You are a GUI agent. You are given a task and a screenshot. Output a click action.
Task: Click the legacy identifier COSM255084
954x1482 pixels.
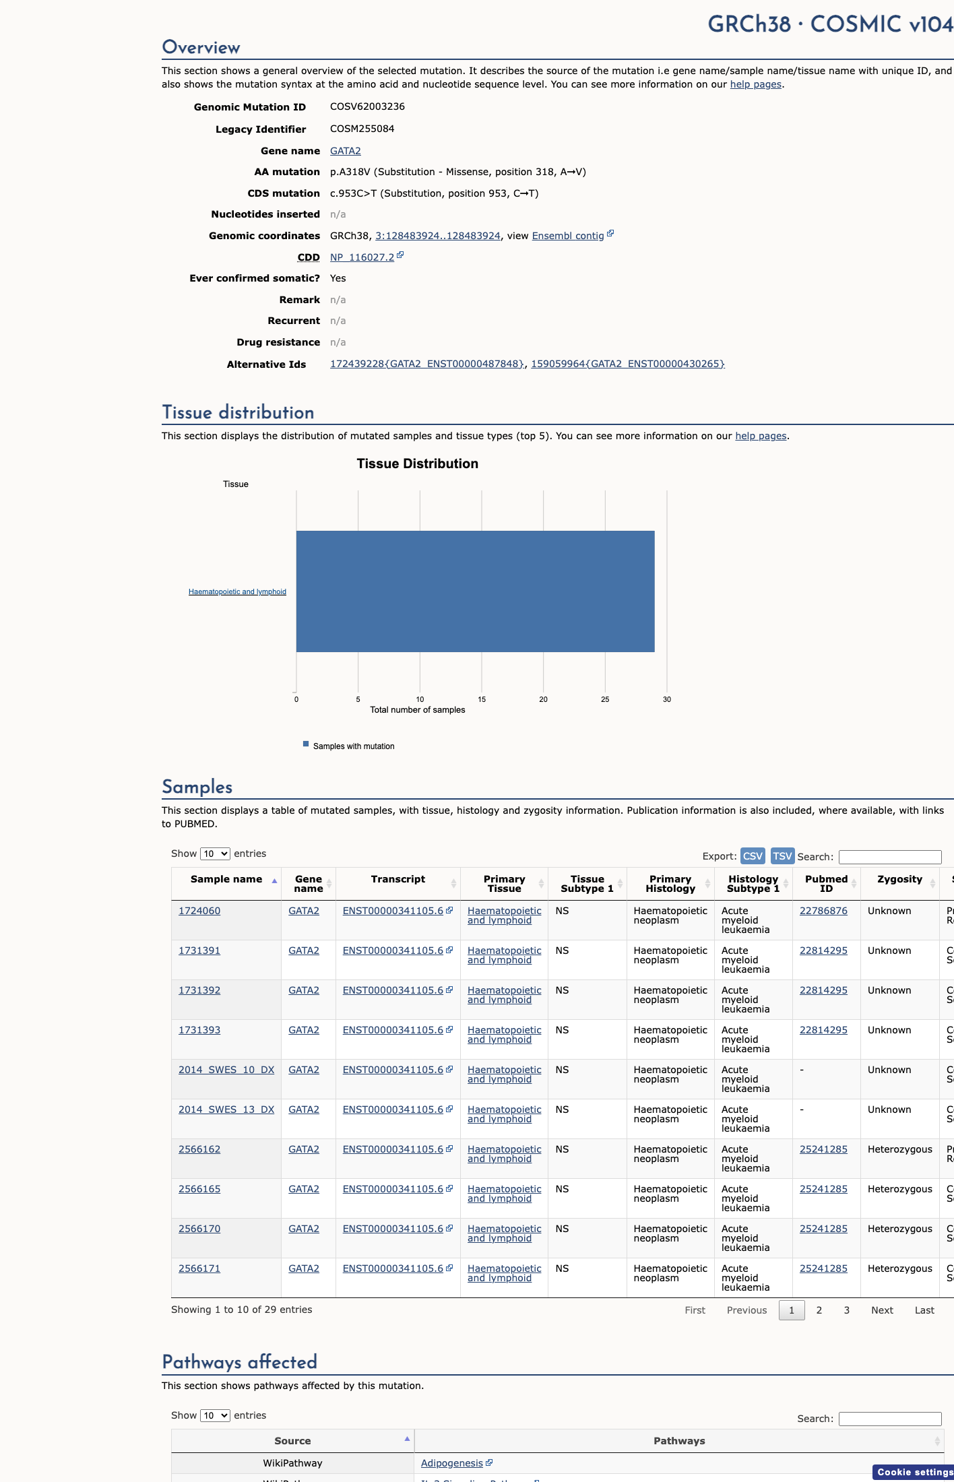point(362,129)
